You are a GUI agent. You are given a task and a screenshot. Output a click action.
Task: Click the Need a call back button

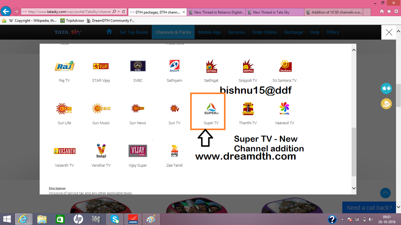pos(369,208)
